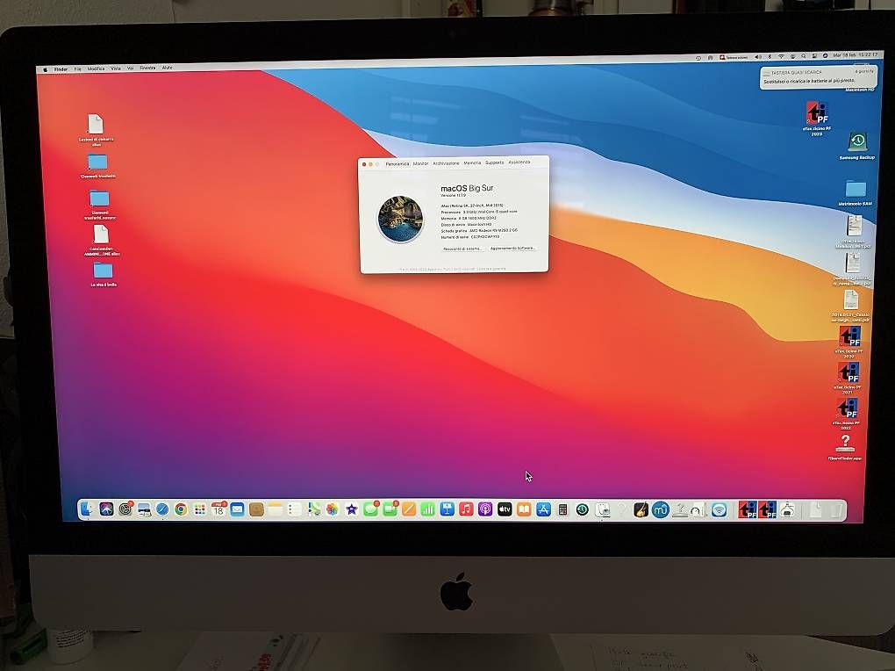Screen dimensions: 895x671
Task: Open the Vista menu
Action: click(116, 68)
